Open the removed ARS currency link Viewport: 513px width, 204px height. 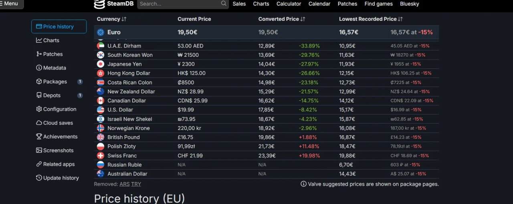pyautogui.click(x=124, y=184)
